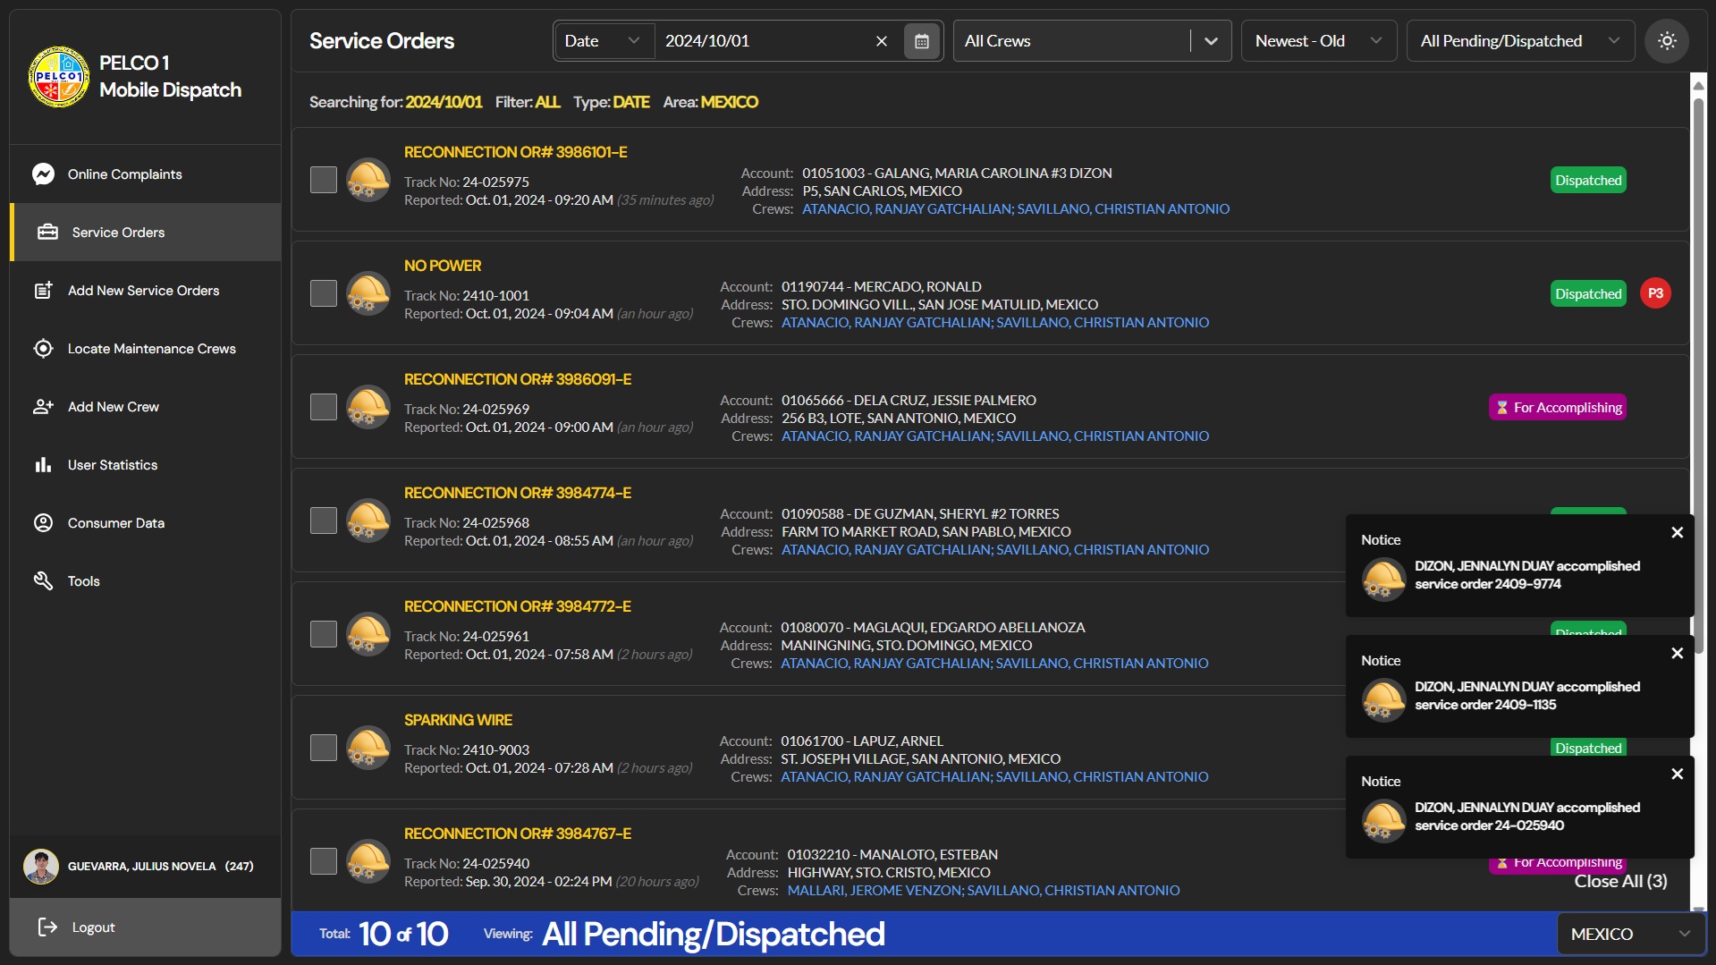The image size is (1716, 965).
Task: Go to Add New Service Orders
Action: pos(143,291)
